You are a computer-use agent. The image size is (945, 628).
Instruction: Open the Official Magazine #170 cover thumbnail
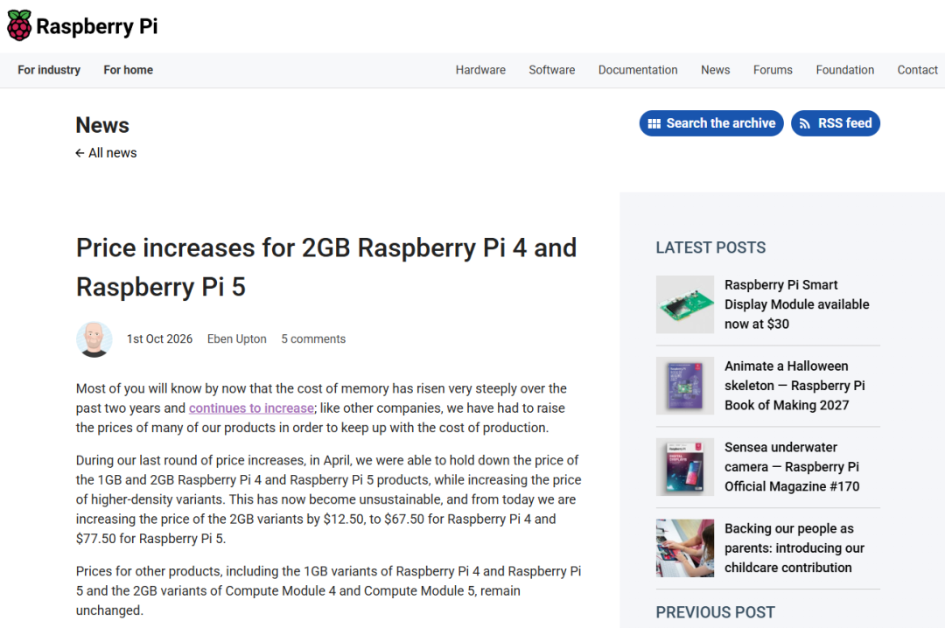pos(684,467)
